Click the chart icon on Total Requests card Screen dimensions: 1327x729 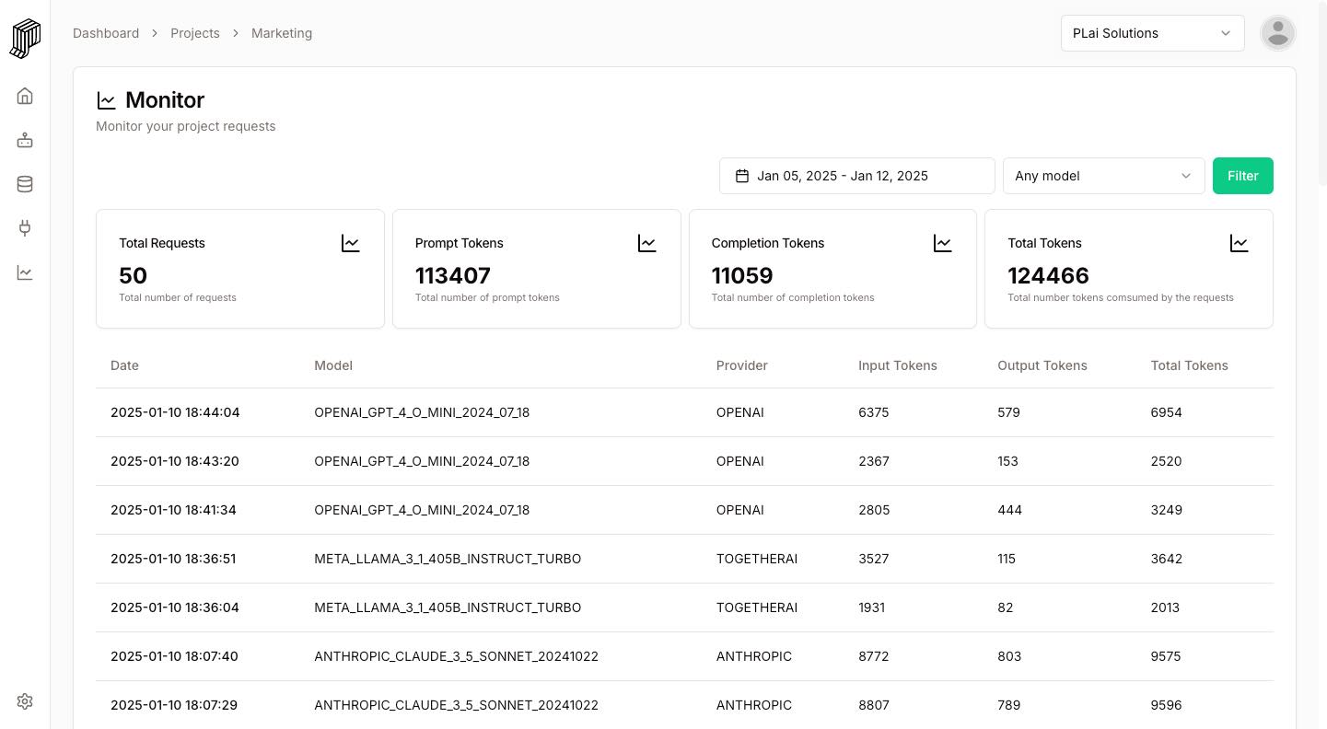(350, 243)
